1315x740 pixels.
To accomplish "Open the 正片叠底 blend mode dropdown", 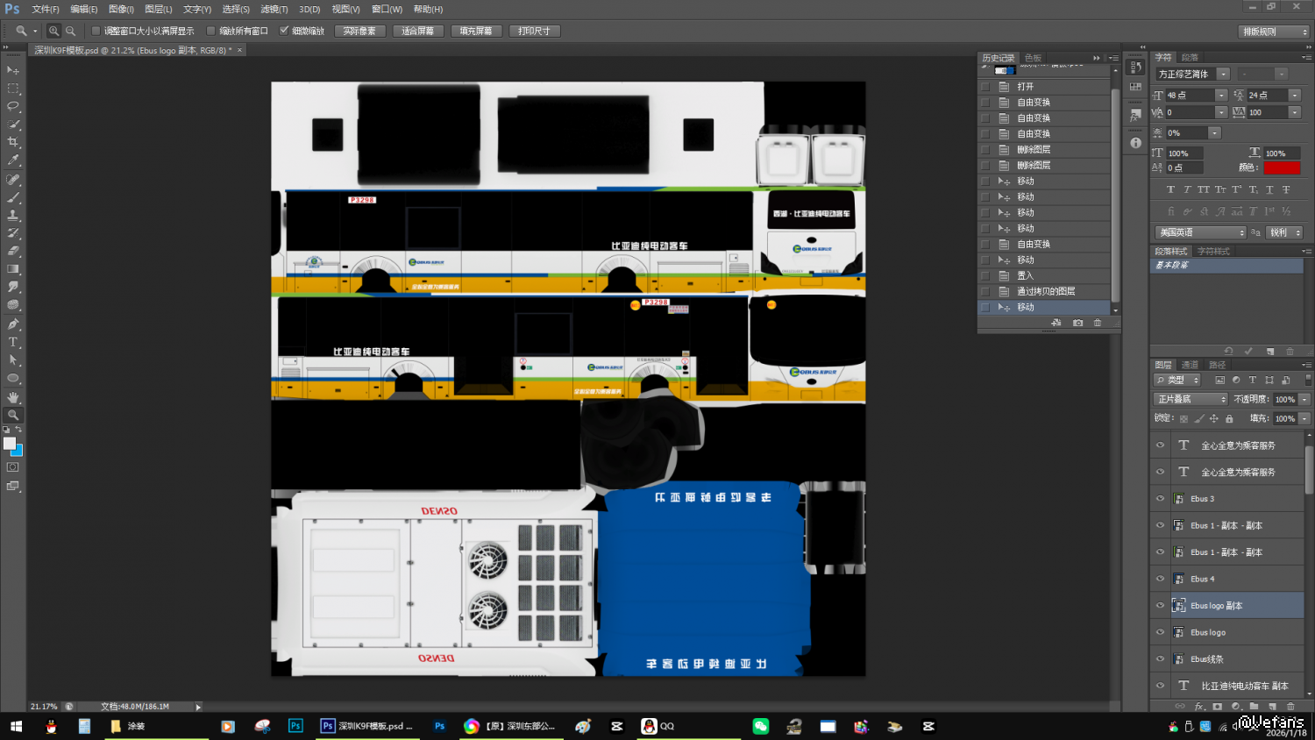I will 1191,399.
